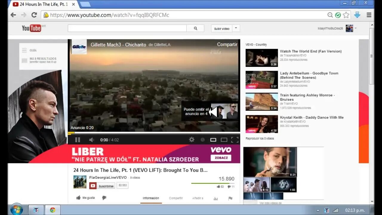Click the thumbs up icon next to Me gusta
382x215 pixels.
tap(78, 198)
